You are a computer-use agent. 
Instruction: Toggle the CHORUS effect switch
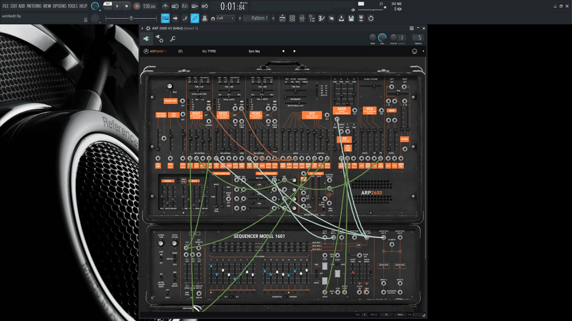[x=168, y=181]
